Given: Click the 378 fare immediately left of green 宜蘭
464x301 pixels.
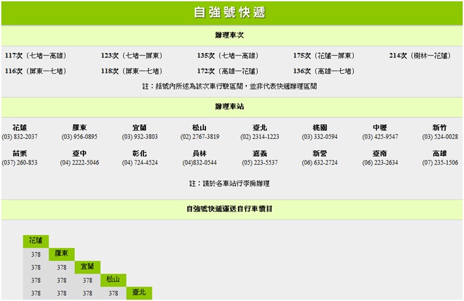Looking at the screenshot, I should tap(61, 268).
